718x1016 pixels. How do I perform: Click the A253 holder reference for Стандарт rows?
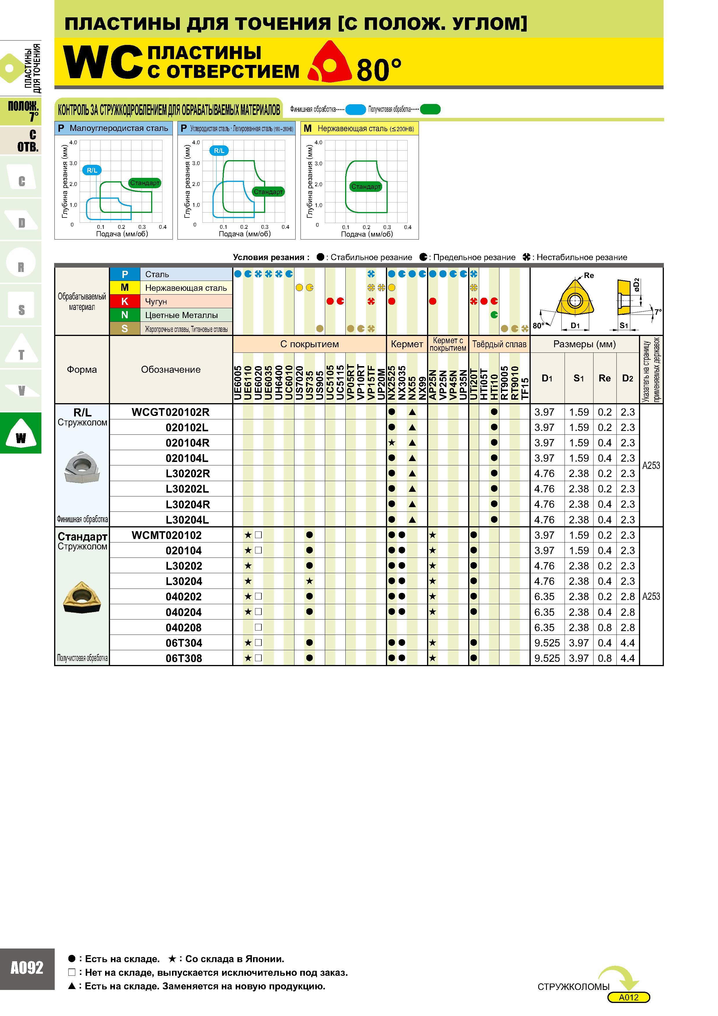click(651, 597)
